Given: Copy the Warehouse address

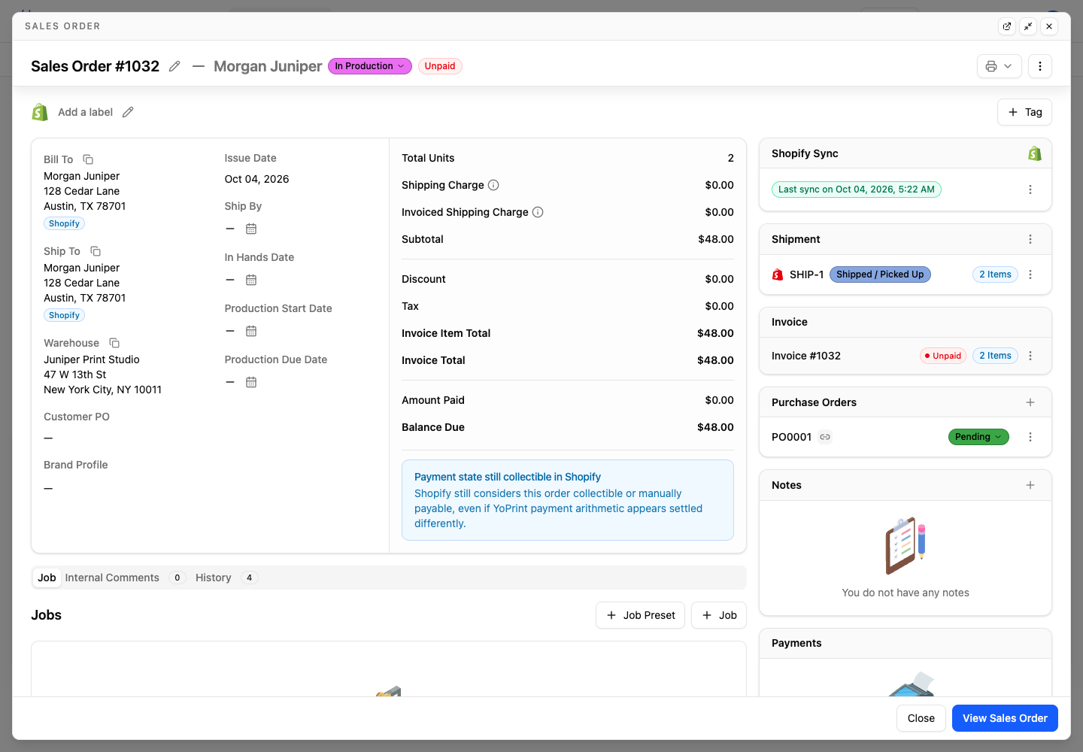Looking at the screenshot, I should click(x=114, y=343).
